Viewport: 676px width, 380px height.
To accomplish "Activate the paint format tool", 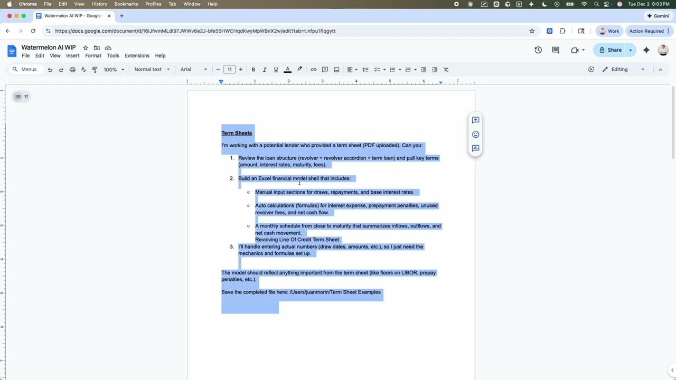I will coord(95,70).
